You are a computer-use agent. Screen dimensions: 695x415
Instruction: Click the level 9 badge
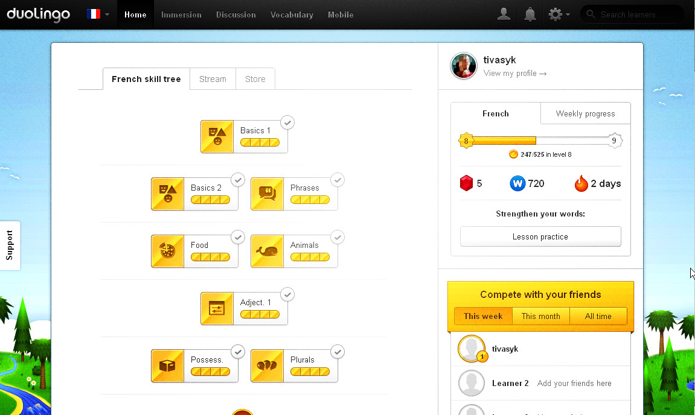point(614,141)
